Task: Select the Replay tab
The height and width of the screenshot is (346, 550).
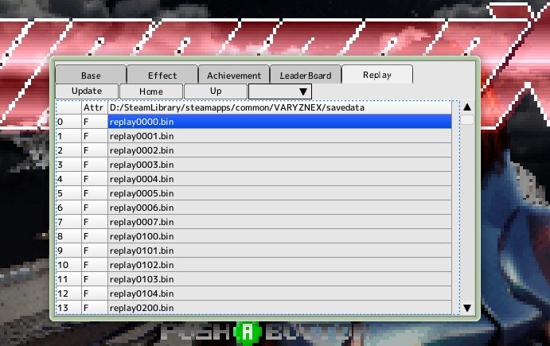Action: [x=377, y=75]
